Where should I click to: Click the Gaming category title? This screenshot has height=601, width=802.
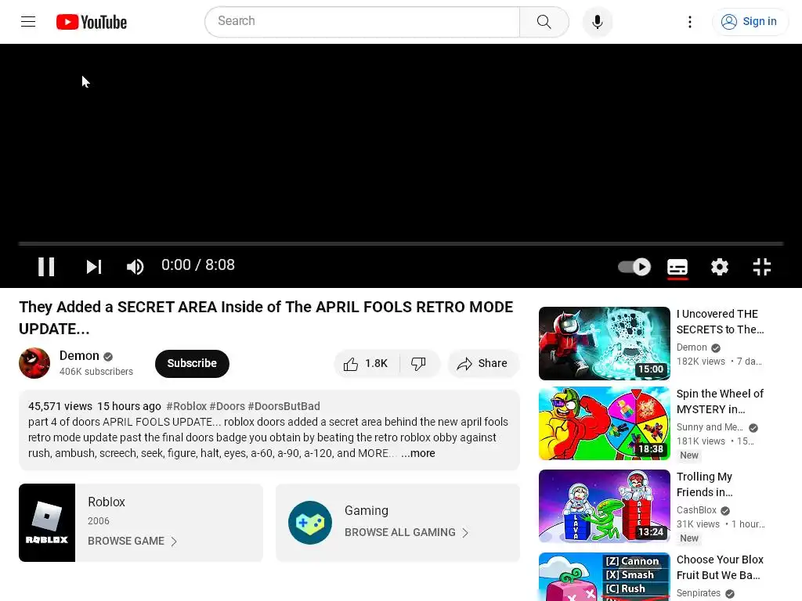pyautogui.click(x=367, y=510)
